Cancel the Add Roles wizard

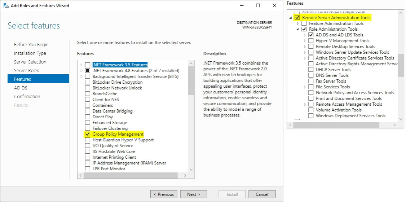[x=262, y=194]
